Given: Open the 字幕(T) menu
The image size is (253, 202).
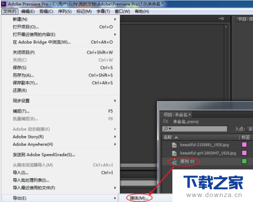Looking at the screenshot, I should pos(103,11).
